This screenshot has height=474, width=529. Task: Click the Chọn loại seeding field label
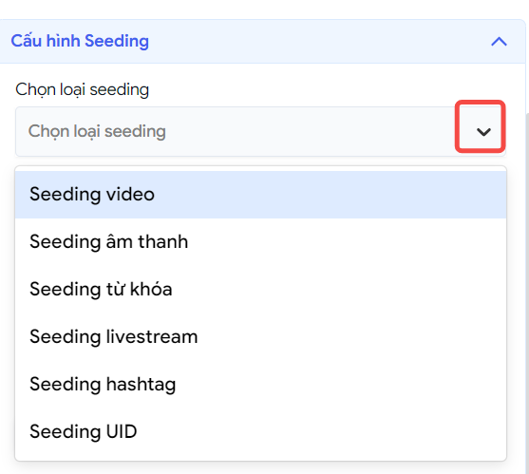(x=83, y=89)
